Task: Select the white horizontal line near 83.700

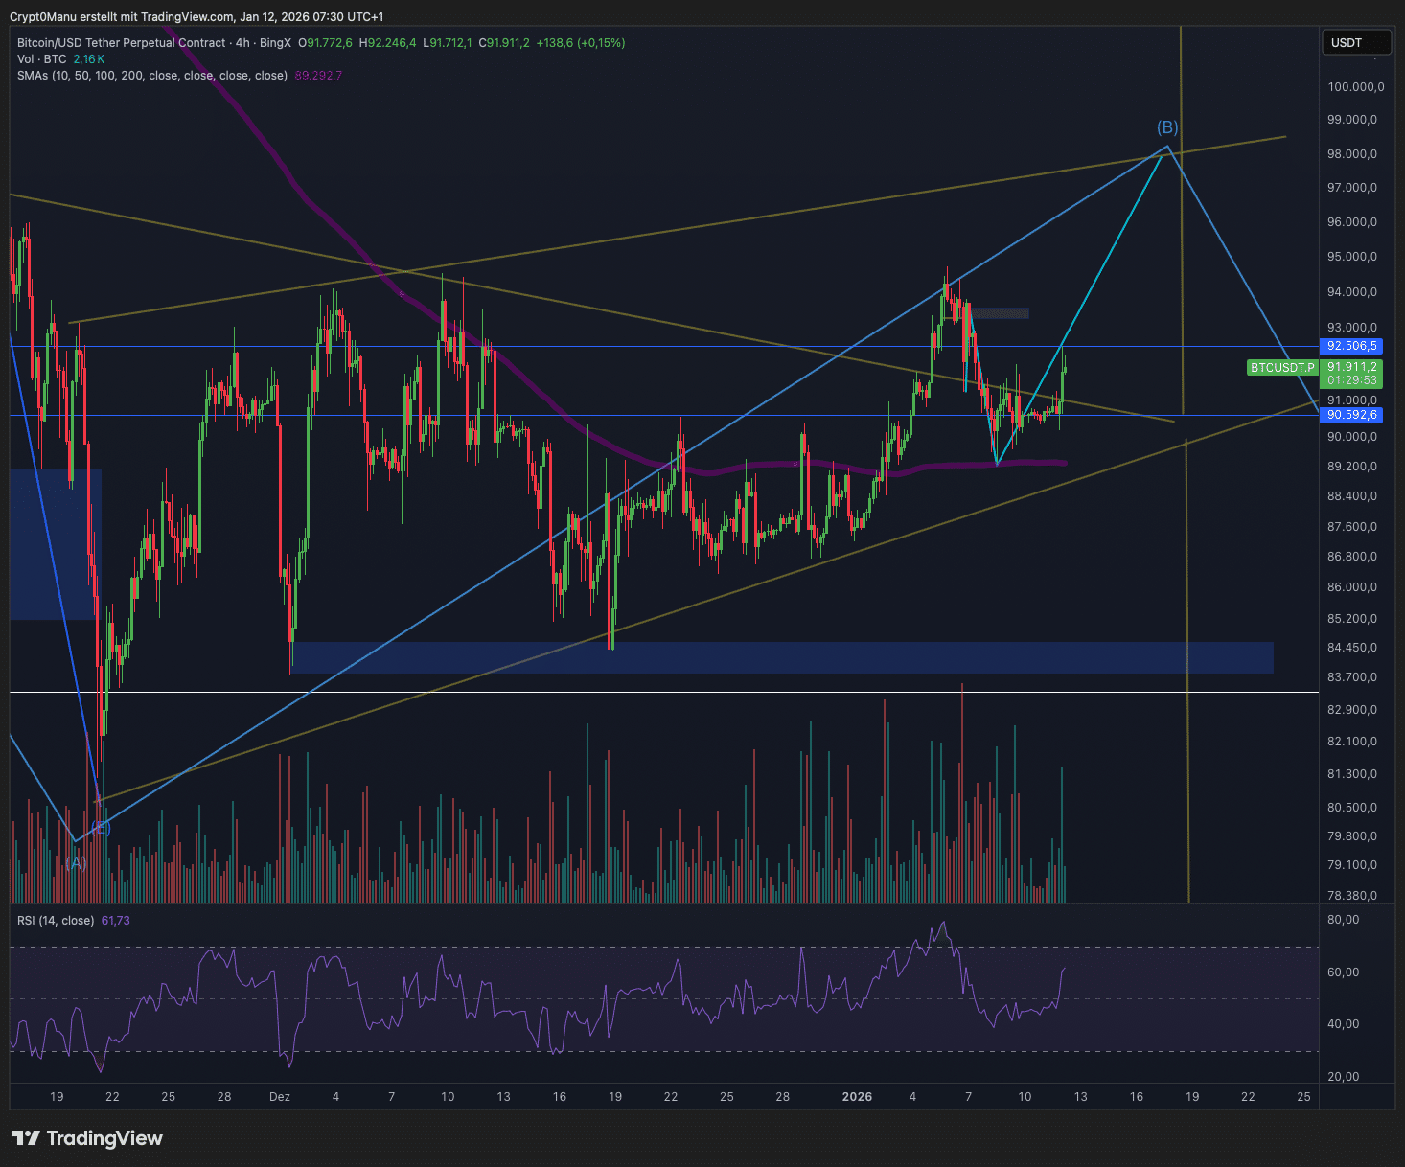Action: click(671, 692)
